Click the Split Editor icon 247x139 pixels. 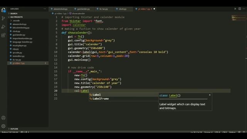(x=240, y=9)
